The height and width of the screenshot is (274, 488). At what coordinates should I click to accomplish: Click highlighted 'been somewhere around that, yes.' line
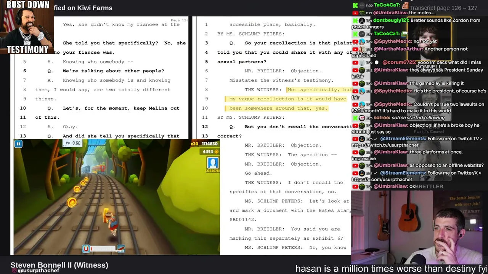coord(278,108)
